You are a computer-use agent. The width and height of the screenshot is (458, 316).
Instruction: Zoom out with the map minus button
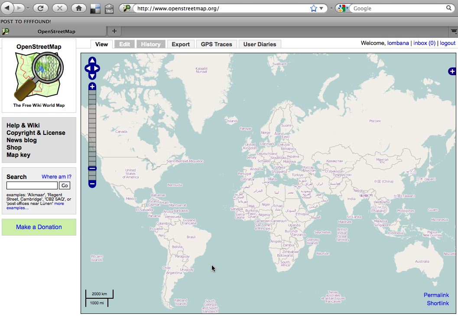92,184
